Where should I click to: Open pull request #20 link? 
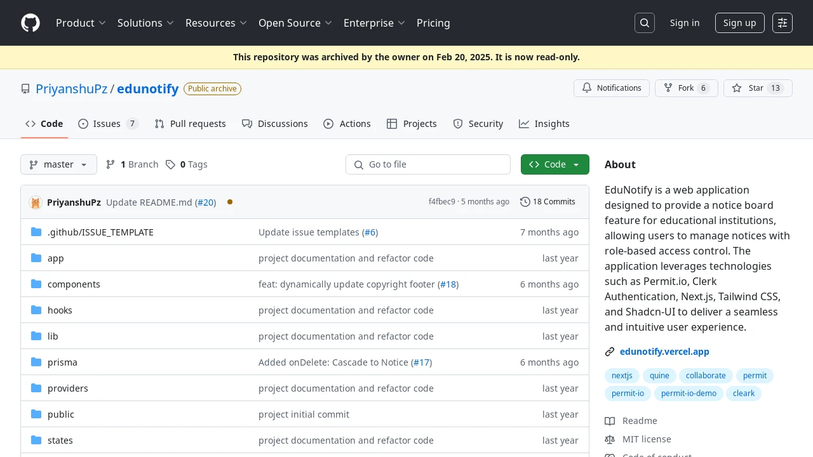(205, 202)
